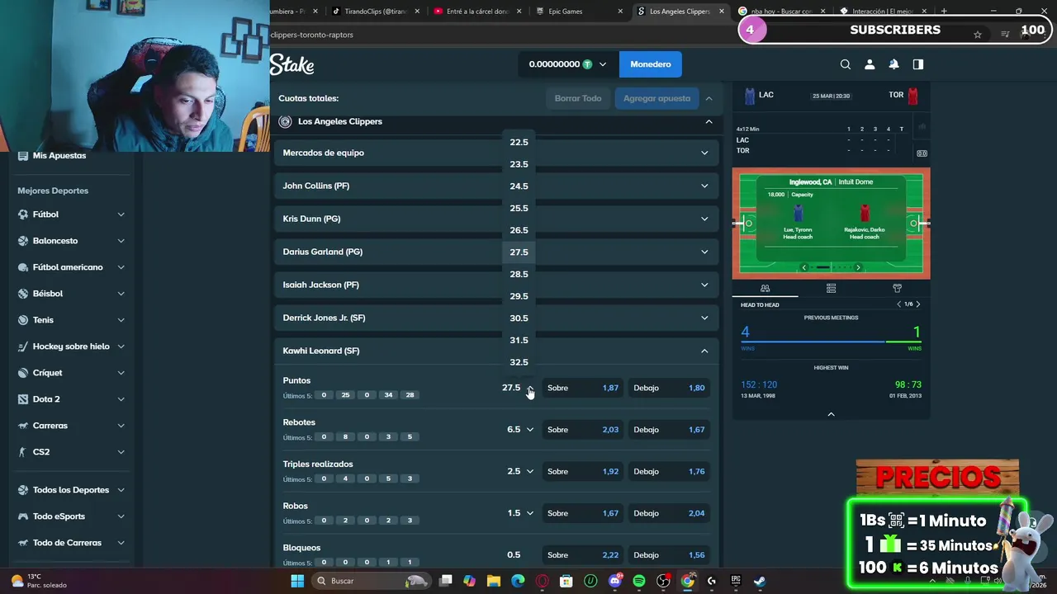Screen dimensions: 1057x594
Task: Bet Debajo 1,67 on Rebotes
Action: click(669, 430)
